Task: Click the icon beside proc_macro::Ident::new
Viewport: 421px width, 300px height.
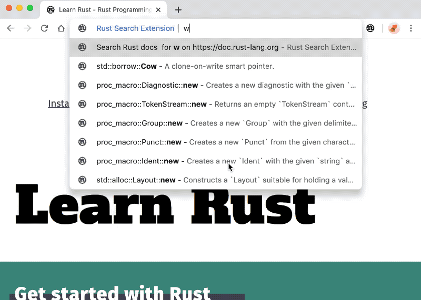Action: click(82, 161)
